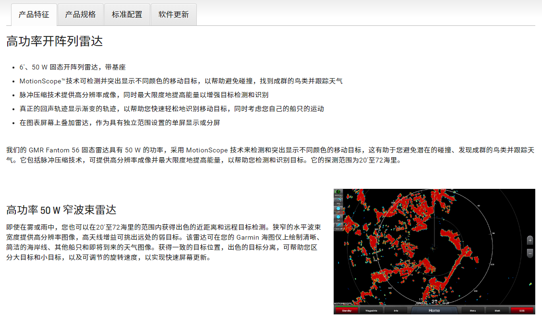The width and height of the screenshot is (542, 324).
Task: Select the 软件更新 tab
Action: coord(174,14)
